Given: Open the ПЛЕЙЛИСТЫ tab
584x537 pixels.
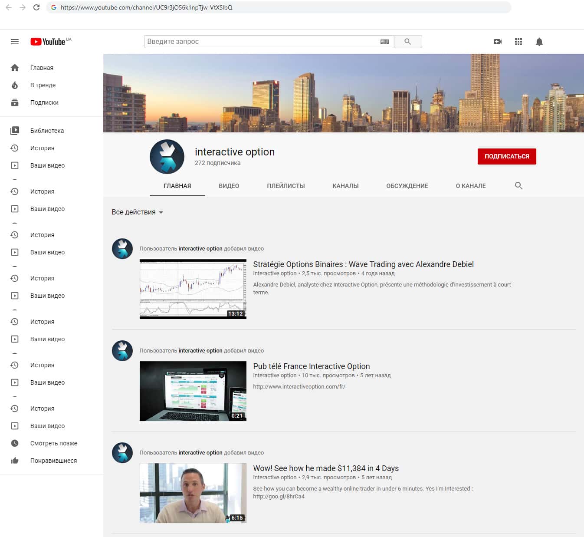Looking at the screenshot, I should [286, 186].
